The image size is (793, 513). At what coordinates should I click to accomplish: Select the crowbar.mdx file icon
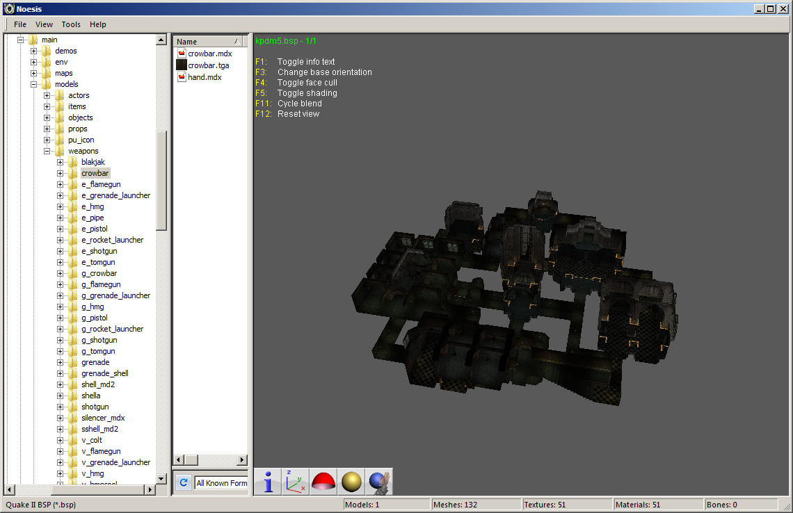(182, 54)
